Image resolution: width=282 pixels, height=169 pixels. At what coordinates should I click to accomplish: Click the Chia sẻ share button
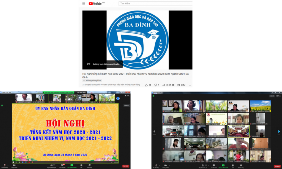click(x=168, y=85)
